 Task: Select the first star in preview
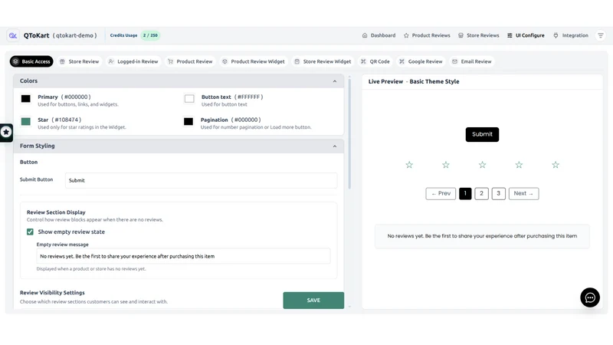coord(409,165)
